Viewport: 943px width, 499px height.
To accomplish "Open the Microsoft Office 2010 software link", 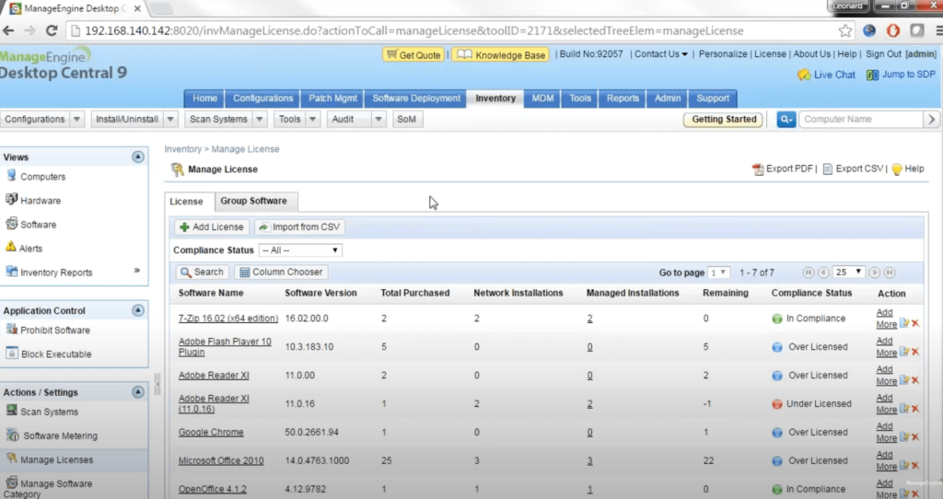I will click(221, 460).
